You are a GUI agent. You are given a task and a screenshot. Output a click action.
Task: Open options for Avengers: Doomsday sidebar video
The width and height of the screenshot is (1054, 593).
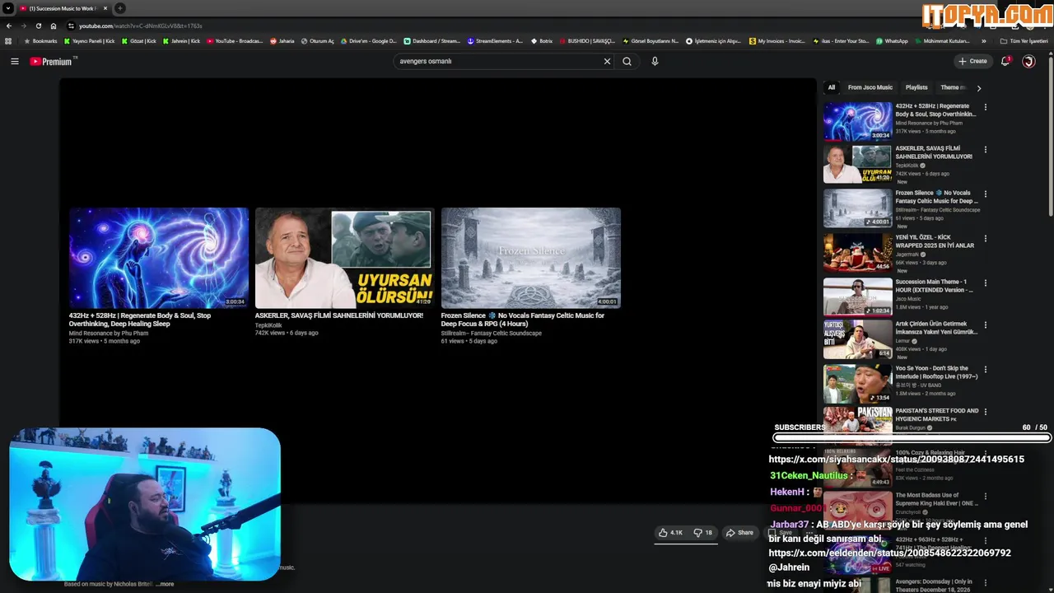985,583
